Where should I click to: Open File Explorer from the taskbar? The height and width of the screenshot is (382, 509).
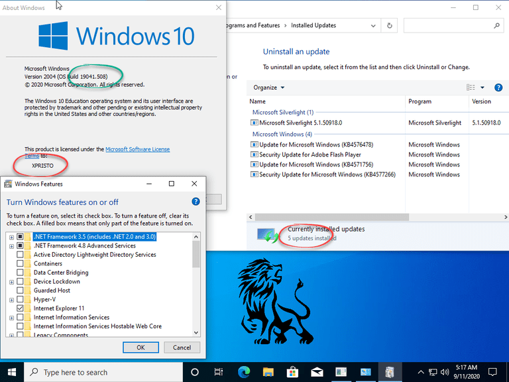tap(268, 372)
